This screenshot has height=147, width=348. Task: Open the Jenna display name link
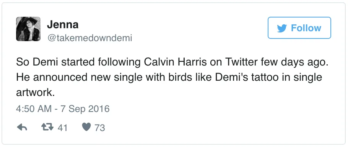(63, 24)
